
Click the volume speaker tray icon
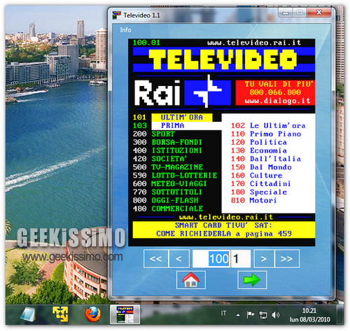tap(275, 315)
